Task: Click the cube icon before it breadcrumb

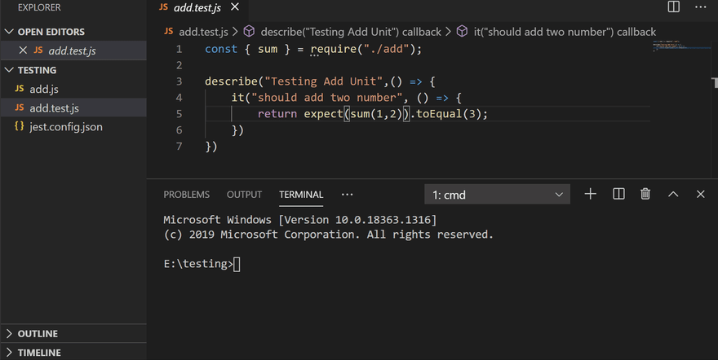Action: point(462,31)
